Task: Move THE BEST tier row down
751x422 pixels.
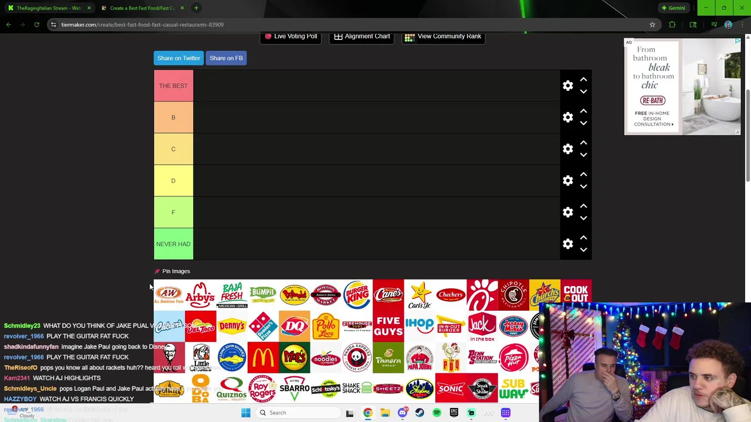Action: pyautogui.click(x=583, y=91)
